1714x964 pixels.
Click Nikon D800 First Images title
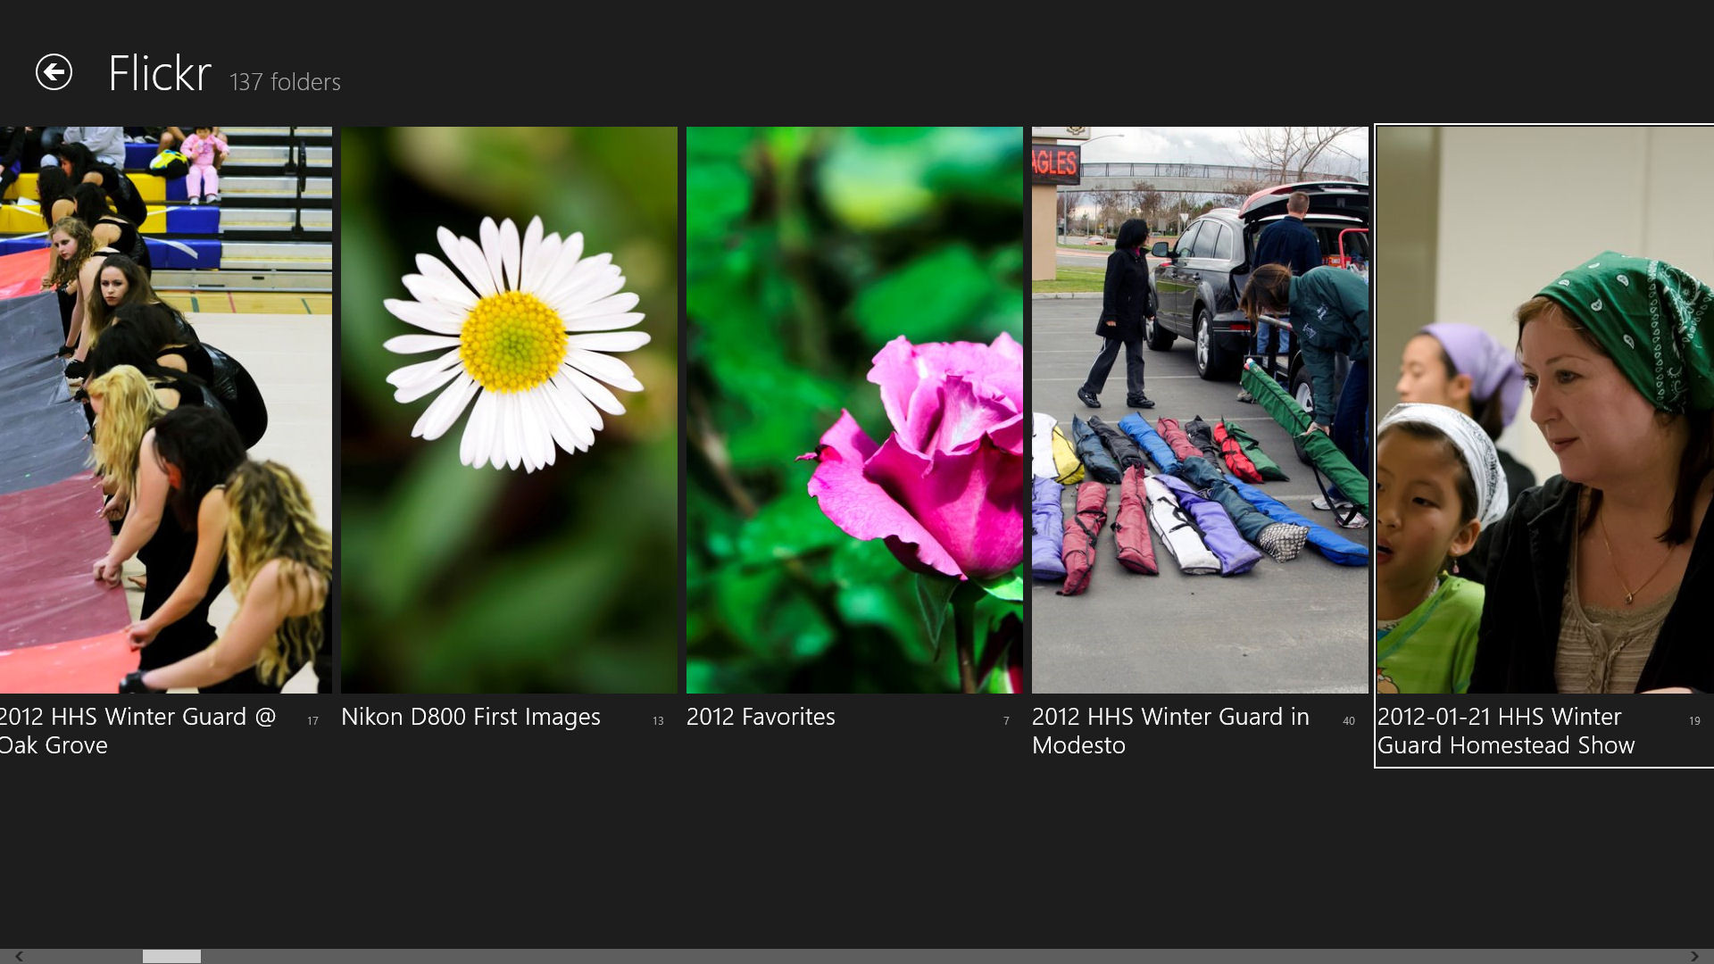(x=470, y=717)
